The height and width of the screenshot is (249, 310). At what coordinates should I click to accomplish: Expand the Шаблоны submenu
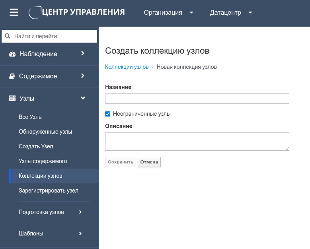tap(80, 233)
